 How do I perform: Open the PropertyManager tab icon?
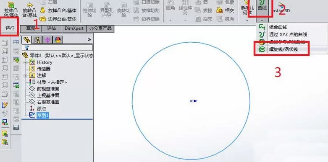point(37,40)
